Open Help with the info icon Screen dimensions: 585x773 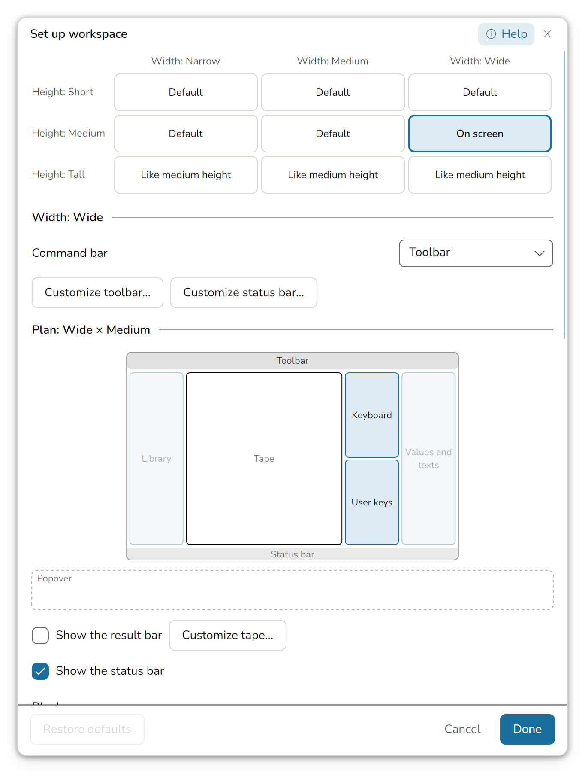point(506,34)
